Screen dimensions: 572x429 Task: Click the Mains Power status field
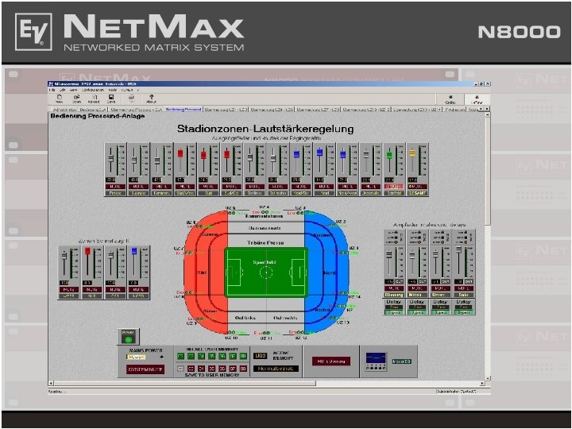coord(136,357)
